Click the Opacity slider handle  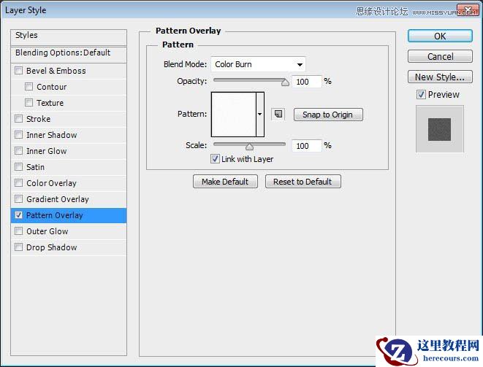coord(285,82)
